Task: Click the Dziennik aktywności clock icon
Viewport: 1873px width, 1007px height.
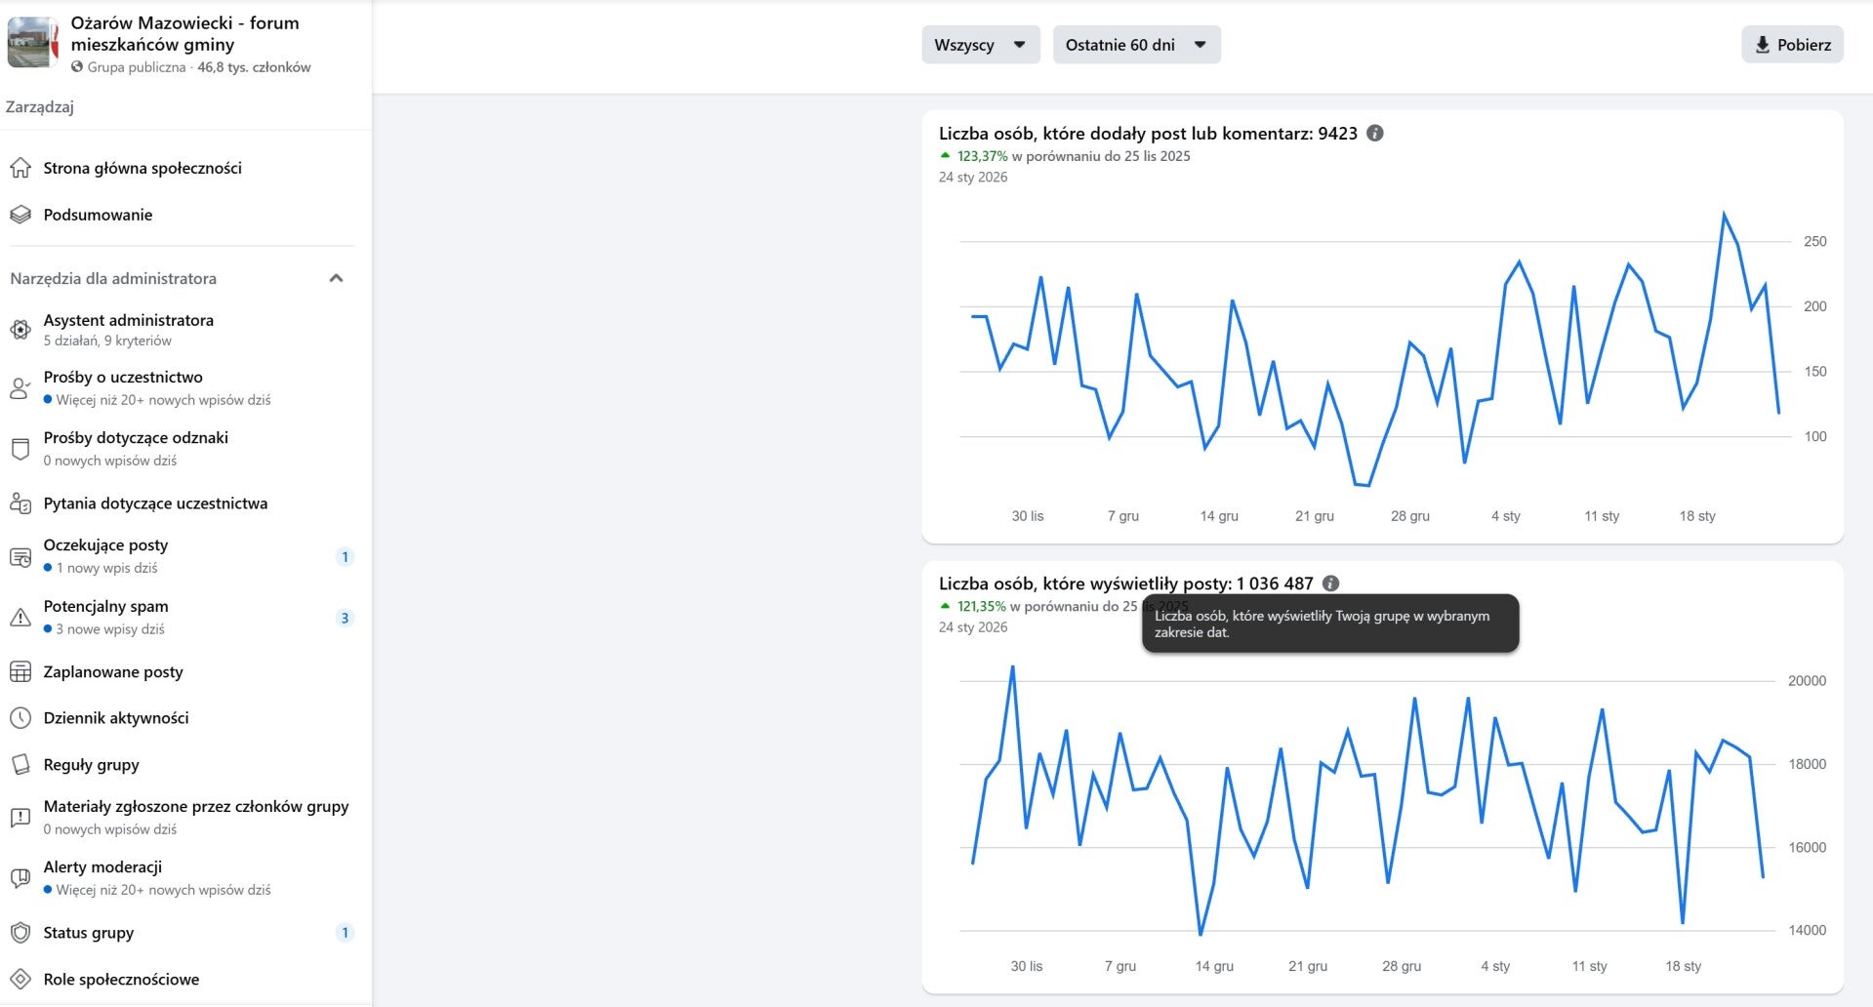Action: [x=20, y=718]
